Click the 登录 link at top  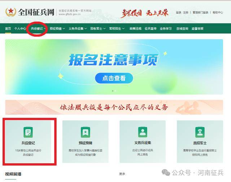click(x=179, y=12)
